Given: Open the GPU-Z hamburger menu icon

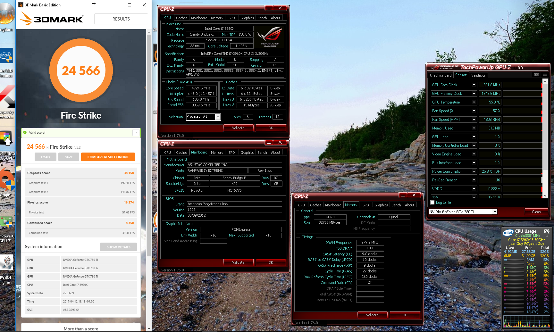Looking at the screenshot, I should pyautogui.click(x=545, y=74).
